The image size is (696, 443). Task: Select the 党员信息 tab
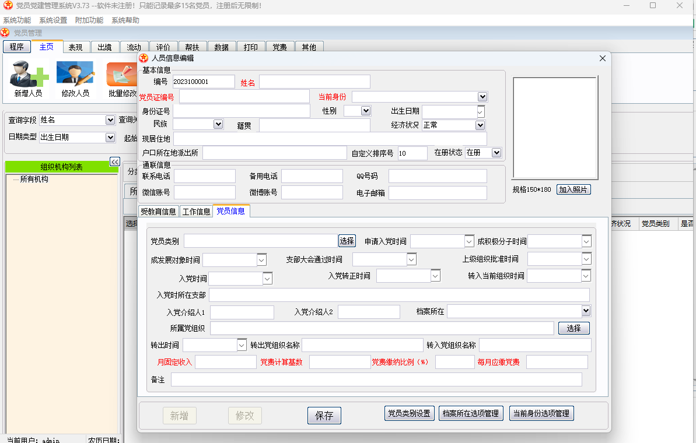pyautogui.click(x=231, y=211)
